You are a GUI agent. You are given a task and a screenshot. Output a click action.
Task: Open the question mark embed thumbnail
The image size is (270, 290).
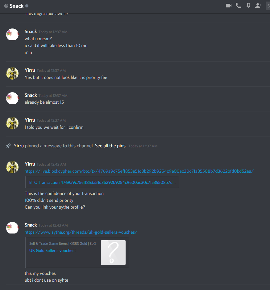pyautogui.click(x=113, y=253)
